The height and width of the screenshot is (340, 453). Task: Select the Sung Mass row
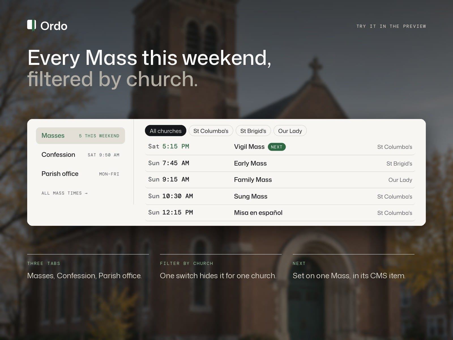tap(280, 196)
